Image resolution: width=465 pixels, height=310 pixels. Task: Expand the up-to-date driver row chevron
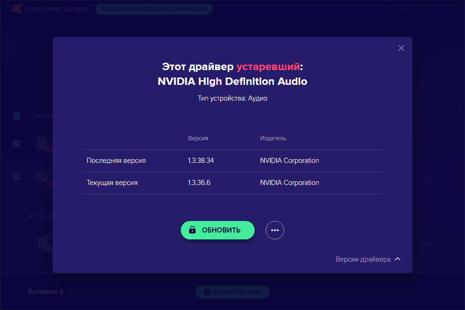[x=430, y=243]
